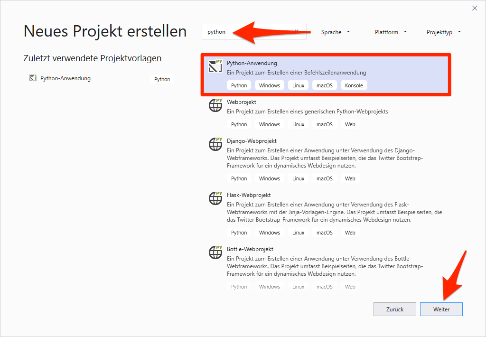Click the Linux tag in Python-Anwendung result
The width and height of the screenshot is (486, 337).
(x=298, y=85)
